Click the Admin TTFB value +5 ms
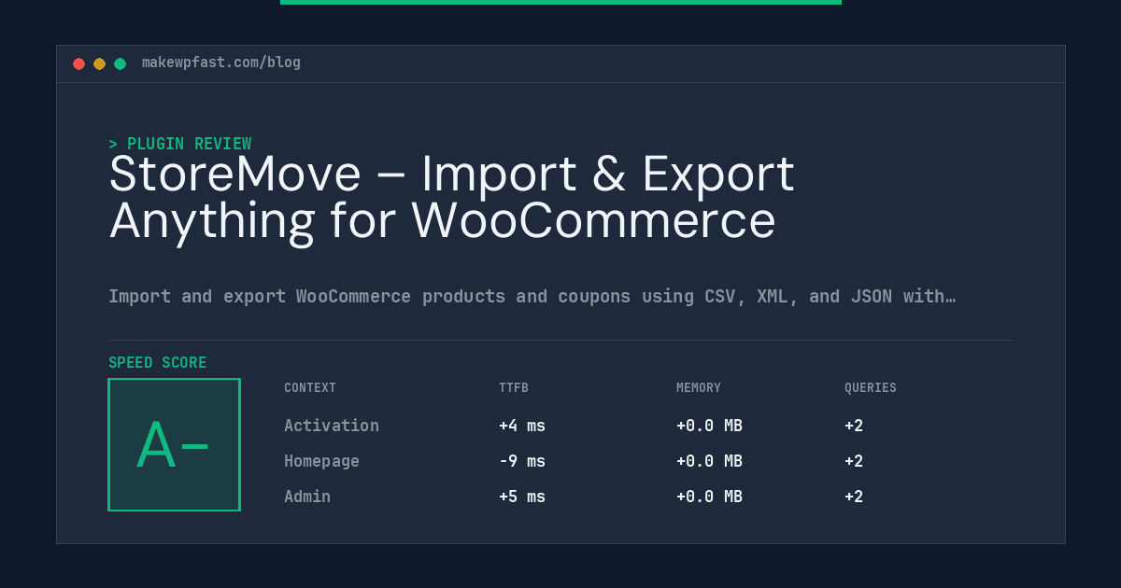Image resolution: width=1121 pixels, height=588 pixels. coord(522,497)
